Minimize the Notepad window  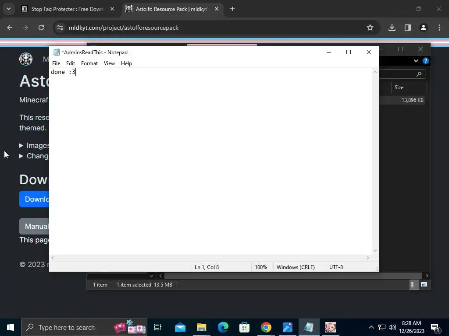point(329,52)
